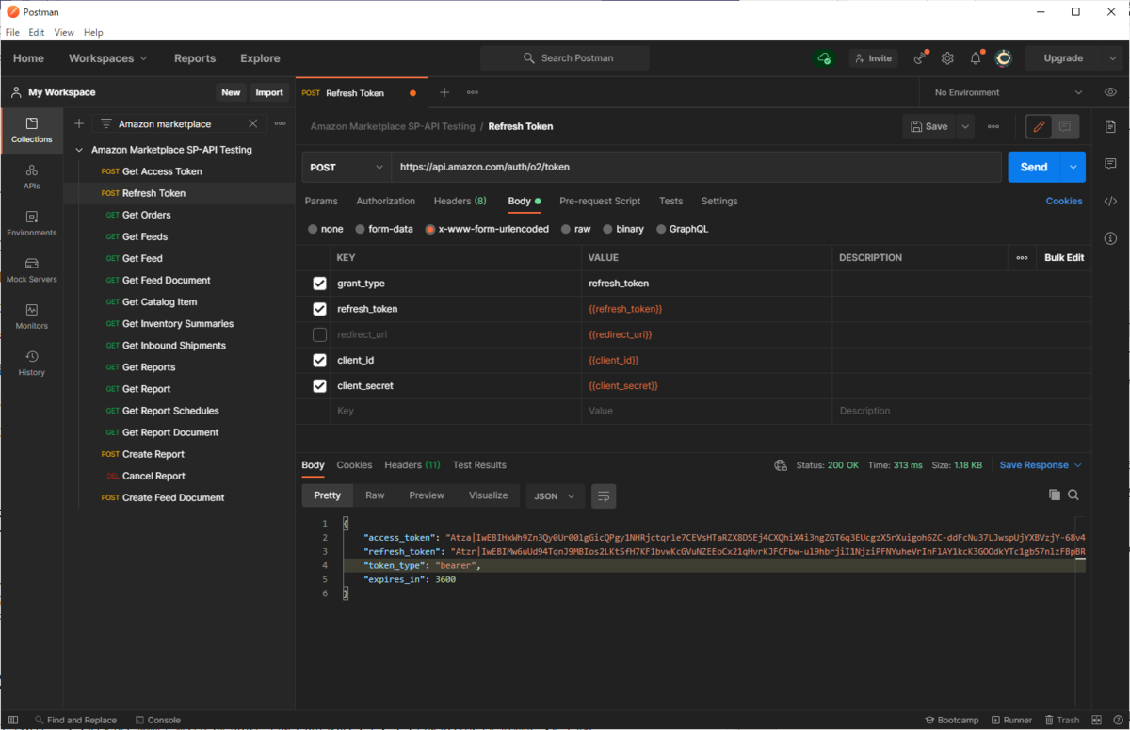The image size is (1130, 730).
Task: Click the Search Postman box
Action: (565, 58)
